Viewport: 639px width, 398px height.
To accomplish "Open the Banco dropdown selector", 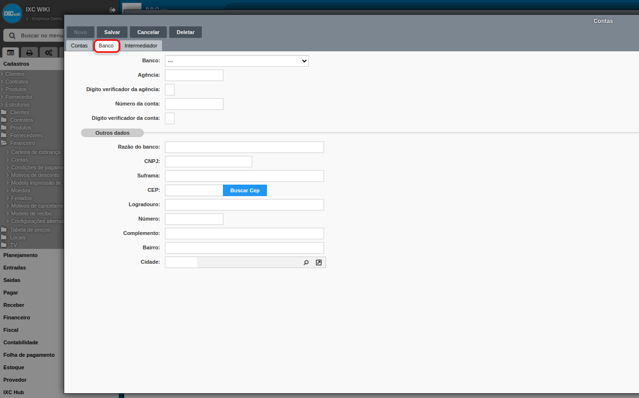I will click(237, 61).
